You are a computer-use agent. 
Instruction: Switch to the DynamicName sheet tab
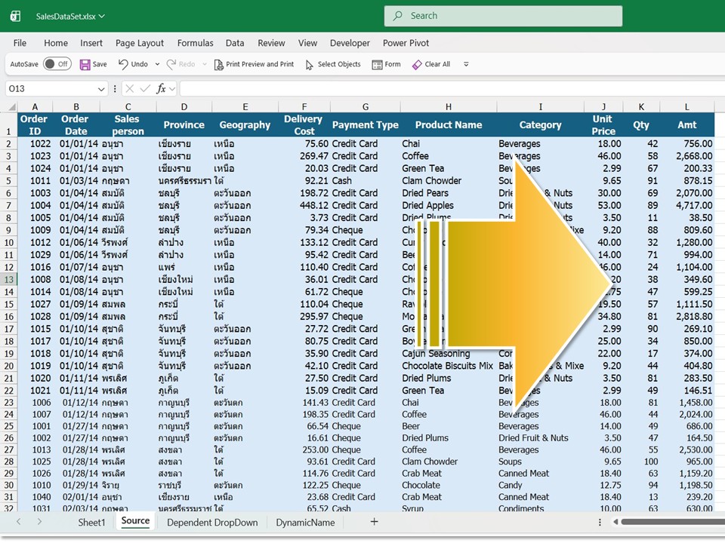305,522
